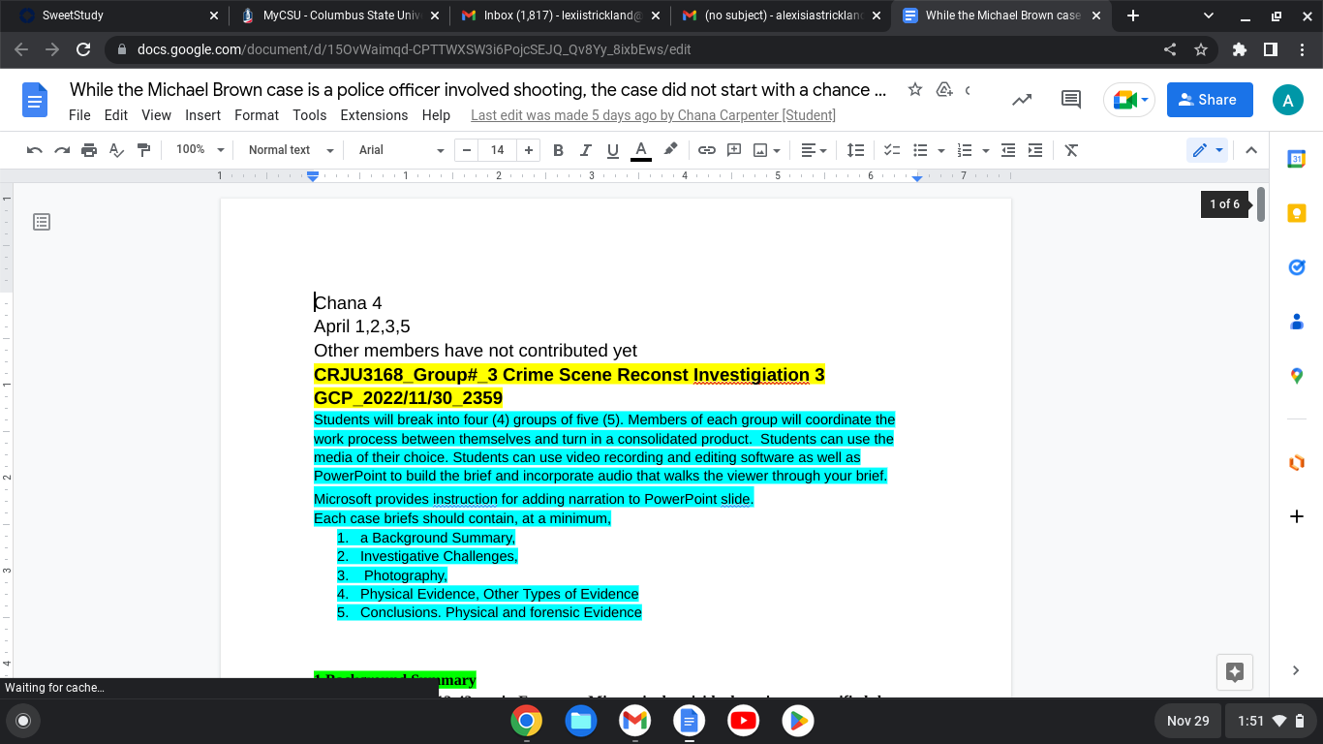Print the document
The image size is (1323, 744).
pos(89,150)
